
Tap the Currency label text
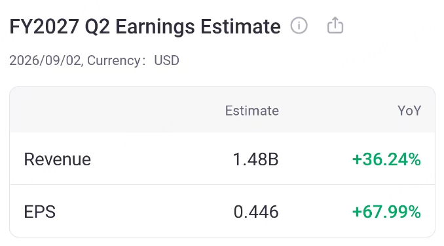click(114, 60)
